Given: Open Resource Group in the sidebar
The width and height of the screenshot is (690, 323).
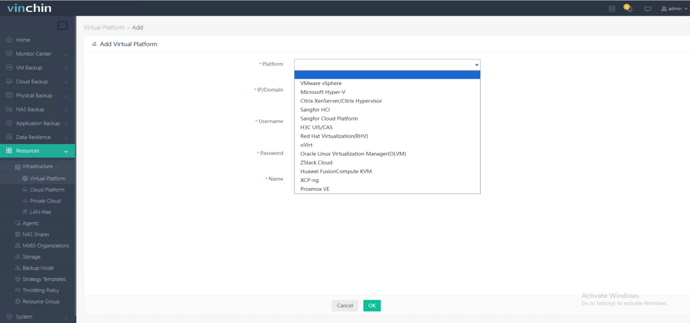Looking at the screenshot, I should (x=38, y=301).
